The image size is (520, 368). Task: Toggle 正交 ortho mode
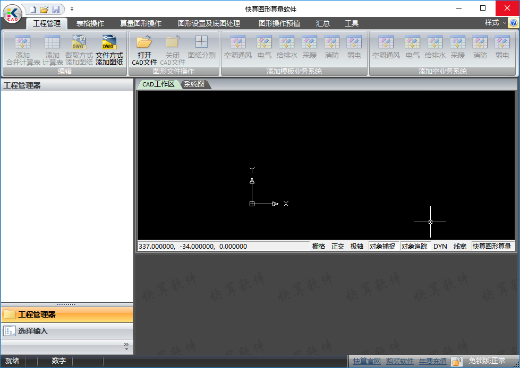[x=338, y=246]
